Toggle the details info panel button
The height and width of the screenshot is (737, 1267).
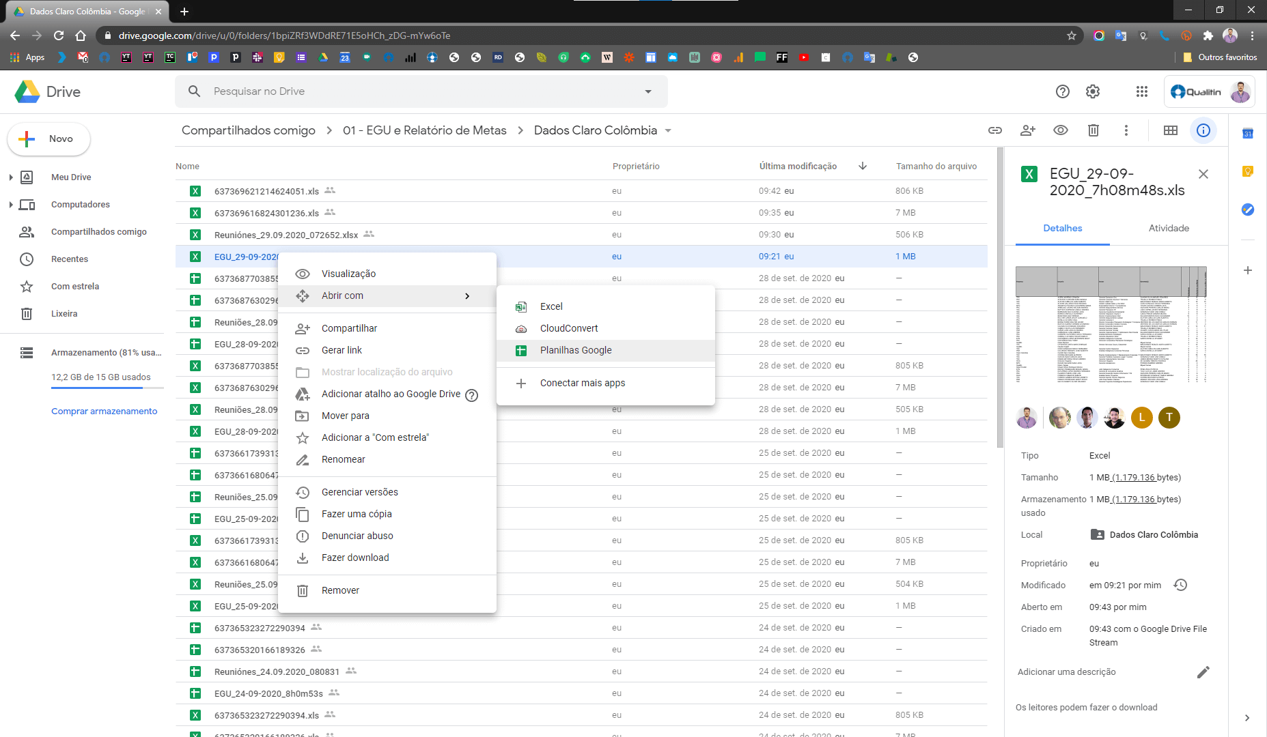pos(1203,130)
